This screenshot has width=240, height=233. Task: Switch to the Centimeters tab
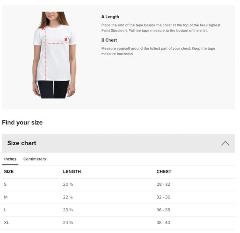coord(34,159)
